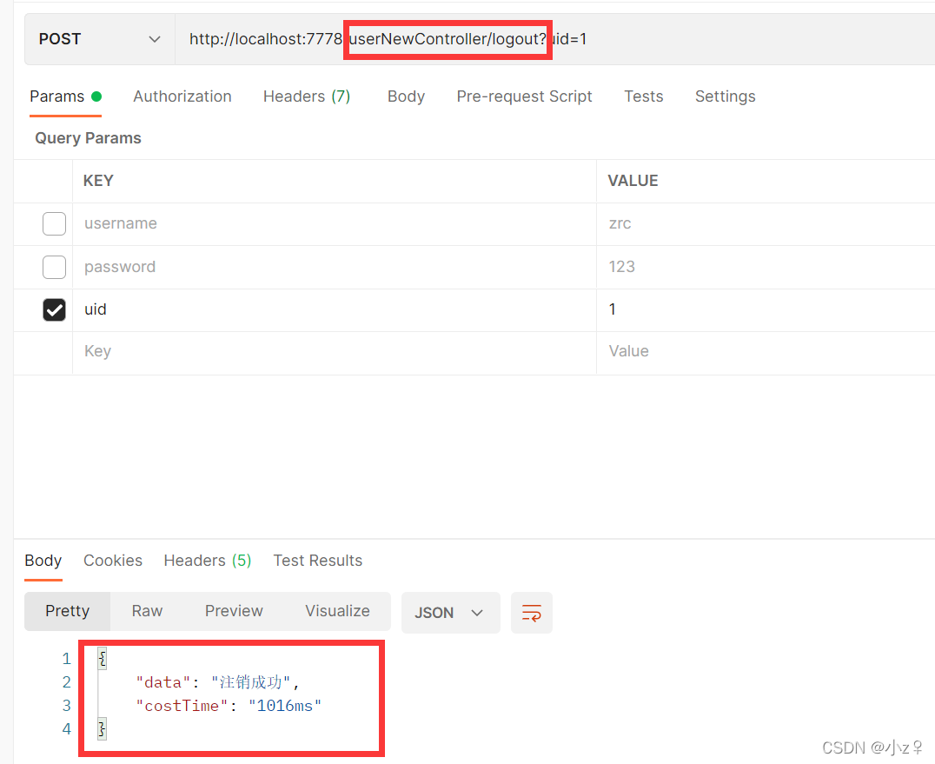Viewport: 935px width, 764px height.
Task: Switch to the Params tab
Action: click(x=65, y=96)
